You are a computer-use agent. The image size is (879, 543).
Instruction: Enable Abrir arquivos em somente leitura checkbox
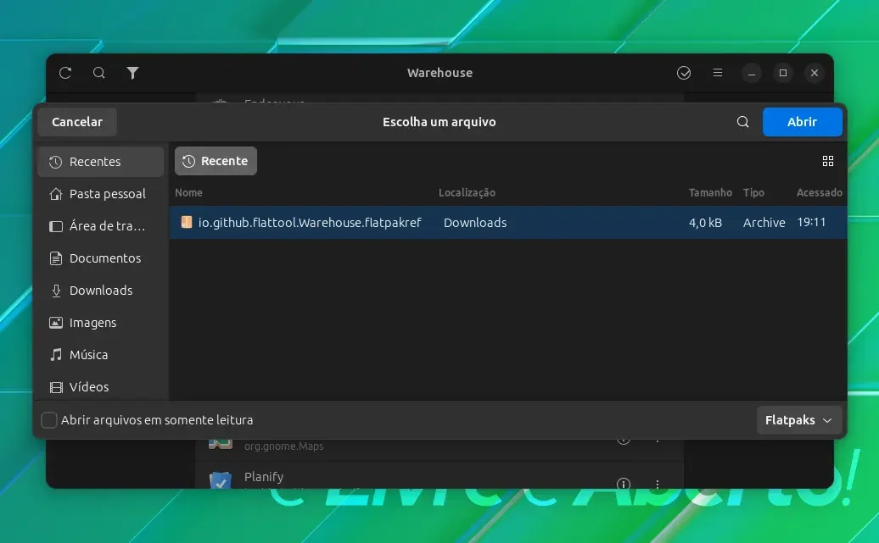[49, 420]
